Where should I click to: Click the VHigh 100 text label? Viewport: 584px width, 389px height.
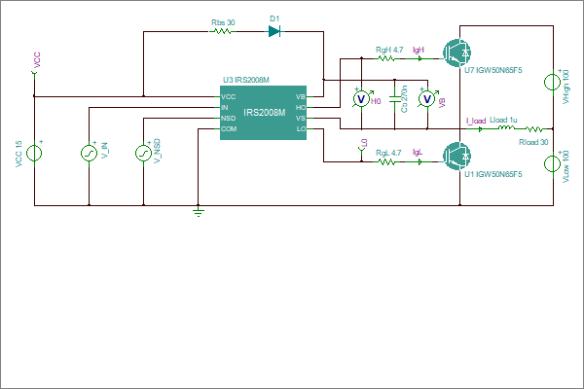click(566, 87)
